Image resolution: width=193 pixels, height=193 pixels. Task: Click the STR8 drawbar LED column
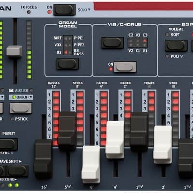[175, 118]
